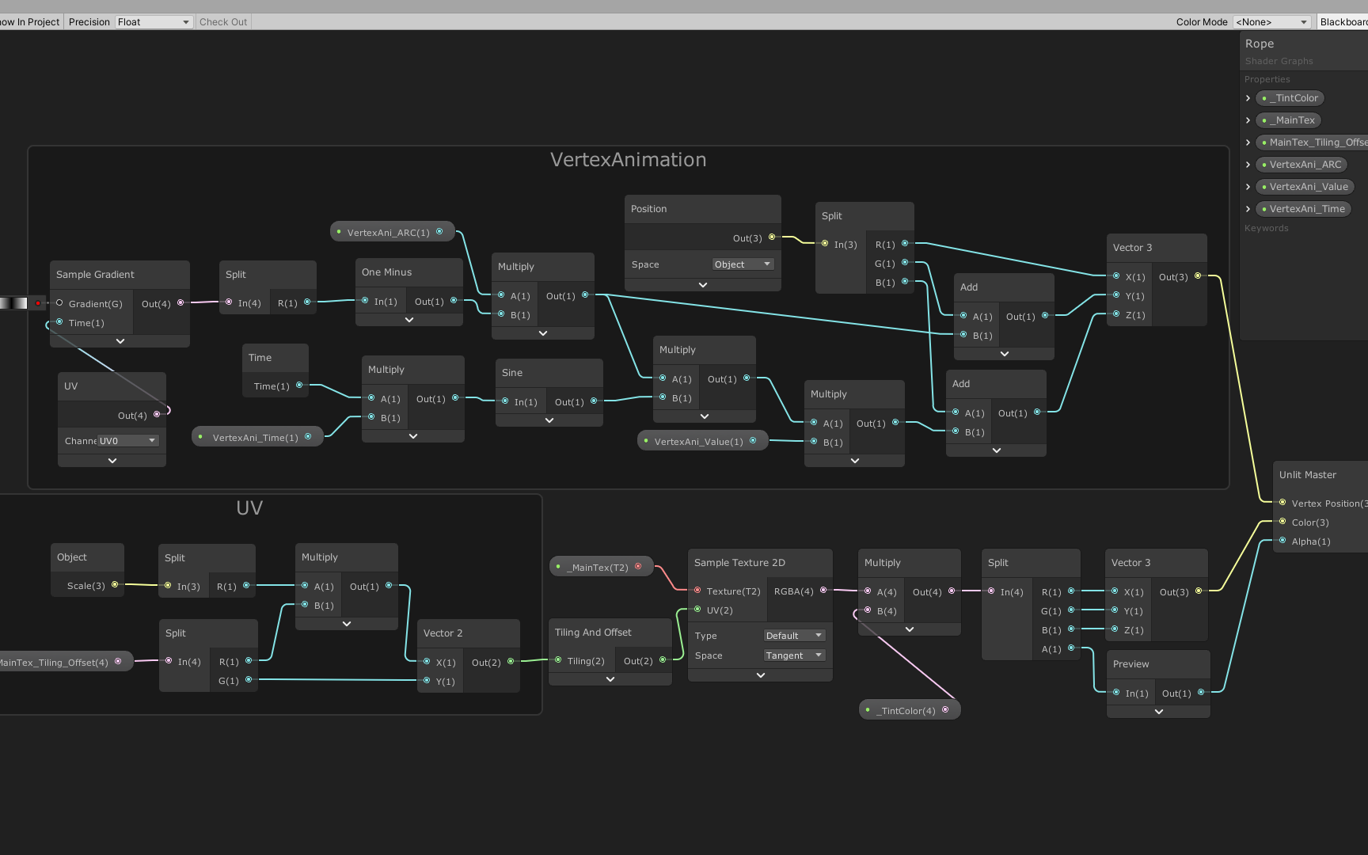Open the Space dropdown on the Position node
1368x855 pixels.
(741, 264)
